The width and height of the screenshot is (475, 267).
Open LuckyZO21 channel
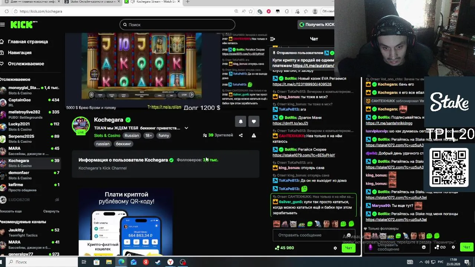tap(30, 126)
